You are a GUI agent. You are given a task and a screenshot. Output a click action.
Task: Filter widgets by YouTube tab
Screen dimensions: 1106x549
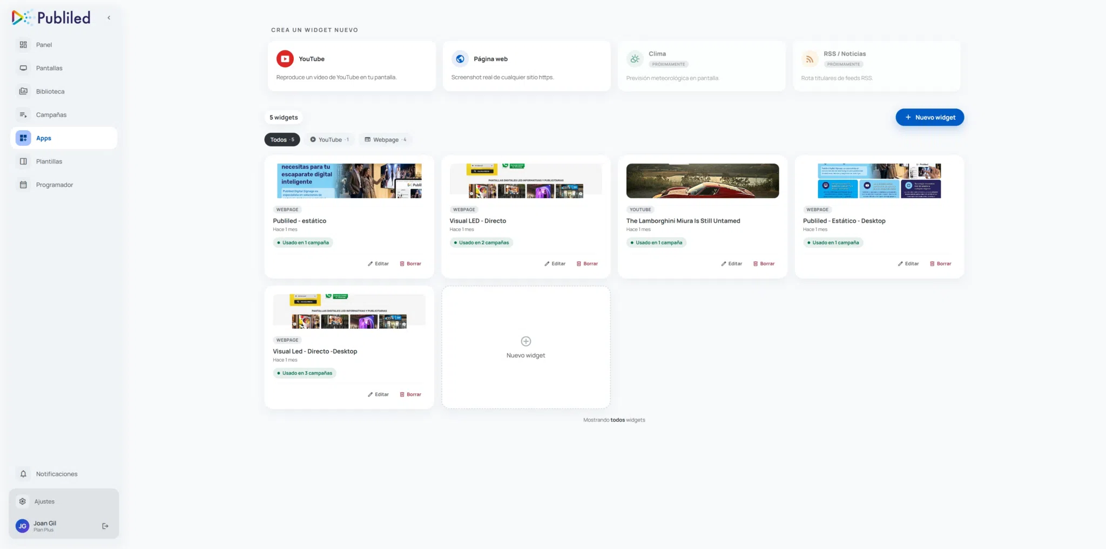point(329,140)
